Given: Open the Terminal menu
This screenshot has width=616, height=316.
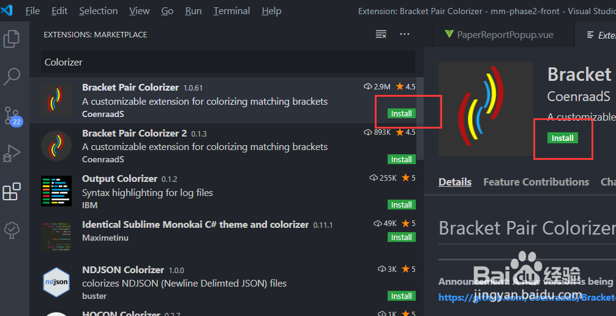Looking at the screenshot, I should point(231,11).
